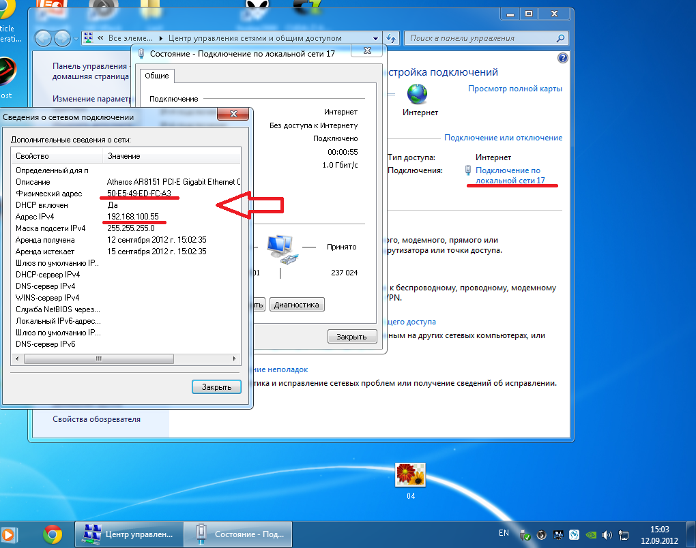Select the WINS-сервер IPv4 row
Viewport: 696px width, 548px height.
(x=126, y=298)
